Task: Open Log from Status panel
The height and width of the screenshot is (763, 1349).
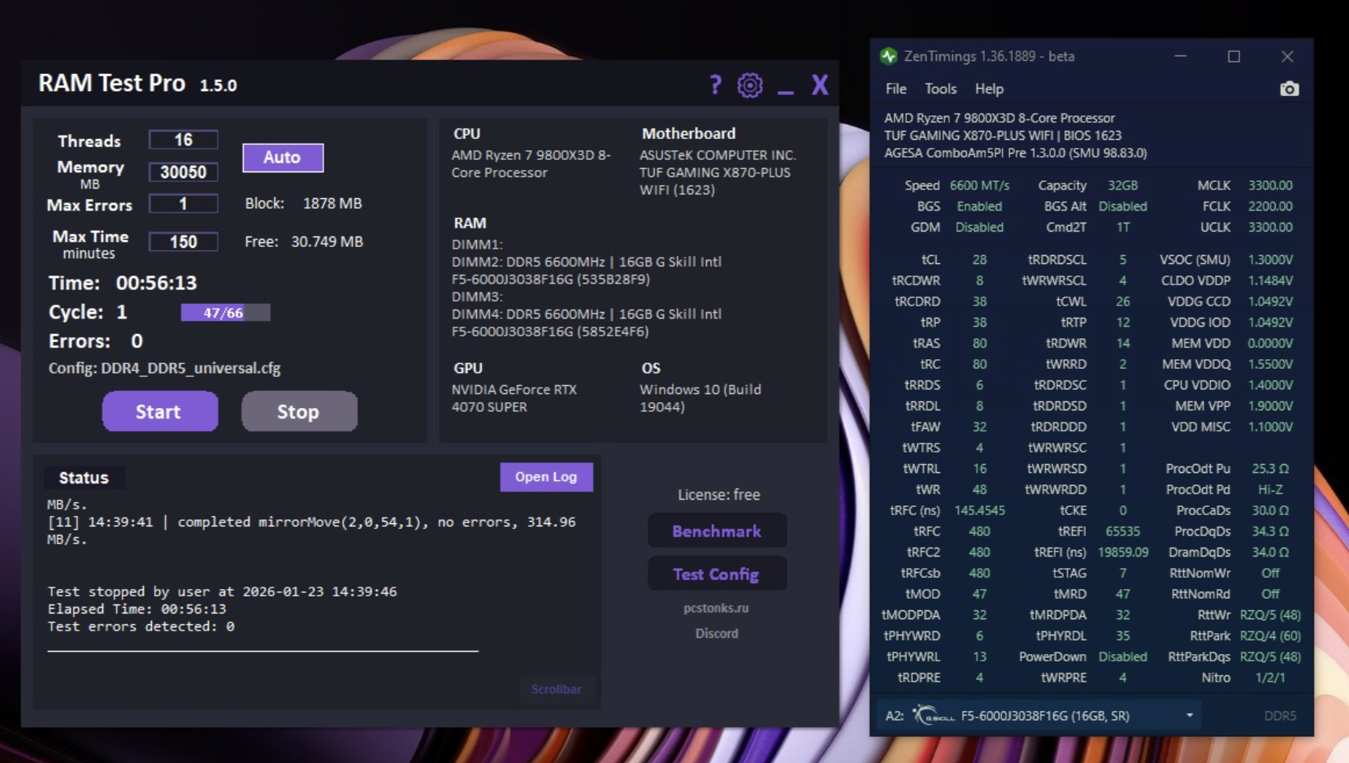Action: (x=546, y=477)
